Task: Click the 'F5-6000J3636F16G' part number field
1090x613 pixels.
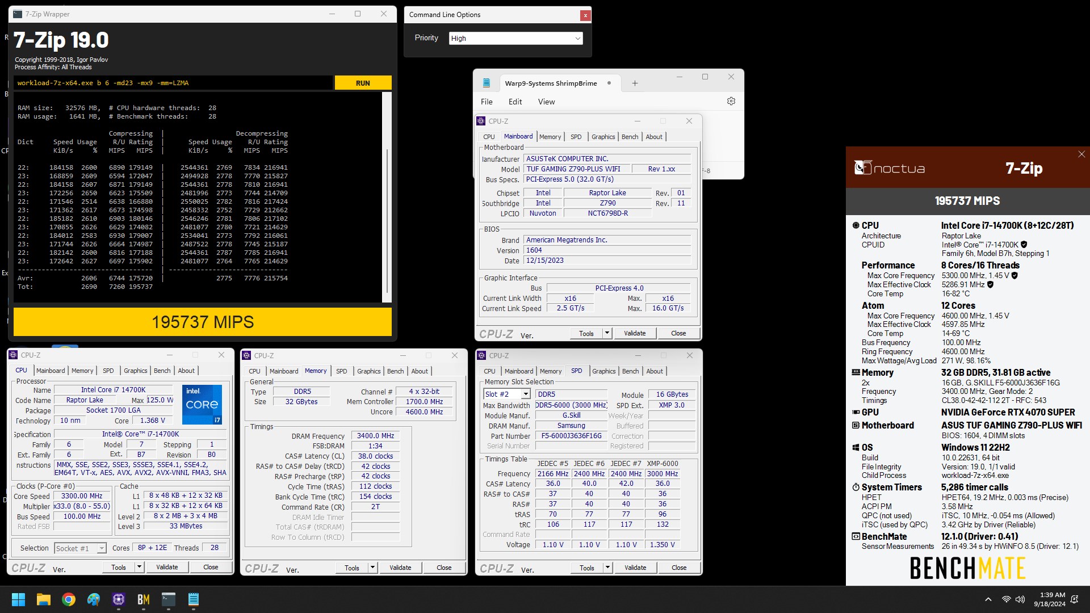Action: coord(571,436)
